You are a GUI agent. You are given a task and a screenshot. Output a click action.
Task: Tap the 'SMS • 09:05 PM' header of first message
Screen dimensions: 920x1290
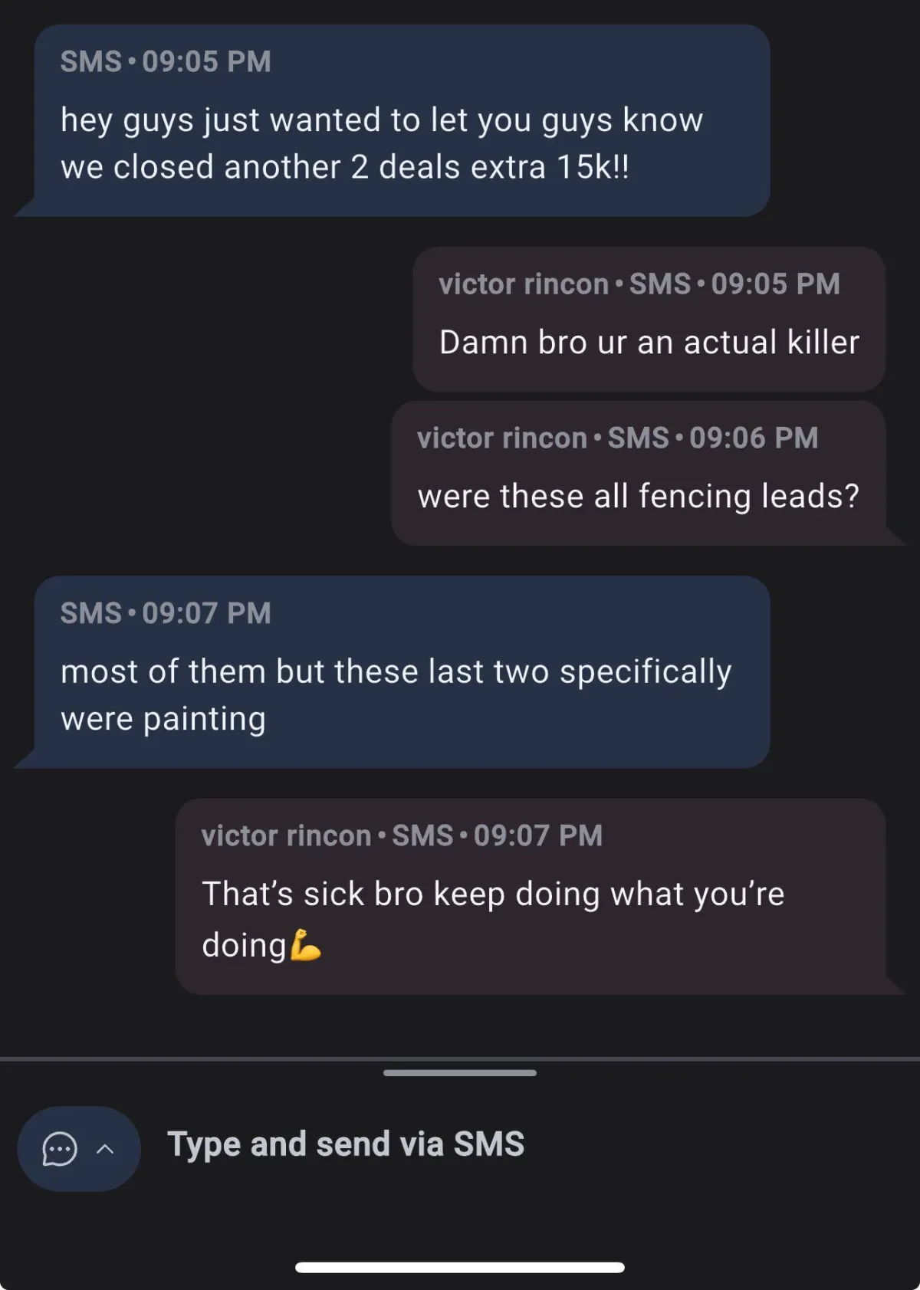click(166, 62)
